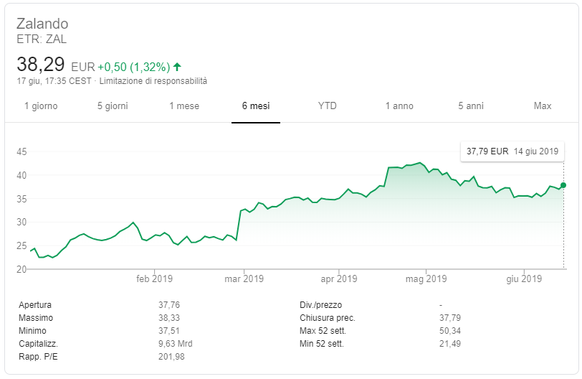Image resolution: width=582 pixels, height=379 pixels.
Task: Click the Max 52 sett. label
Action: (x=323, y=331)
